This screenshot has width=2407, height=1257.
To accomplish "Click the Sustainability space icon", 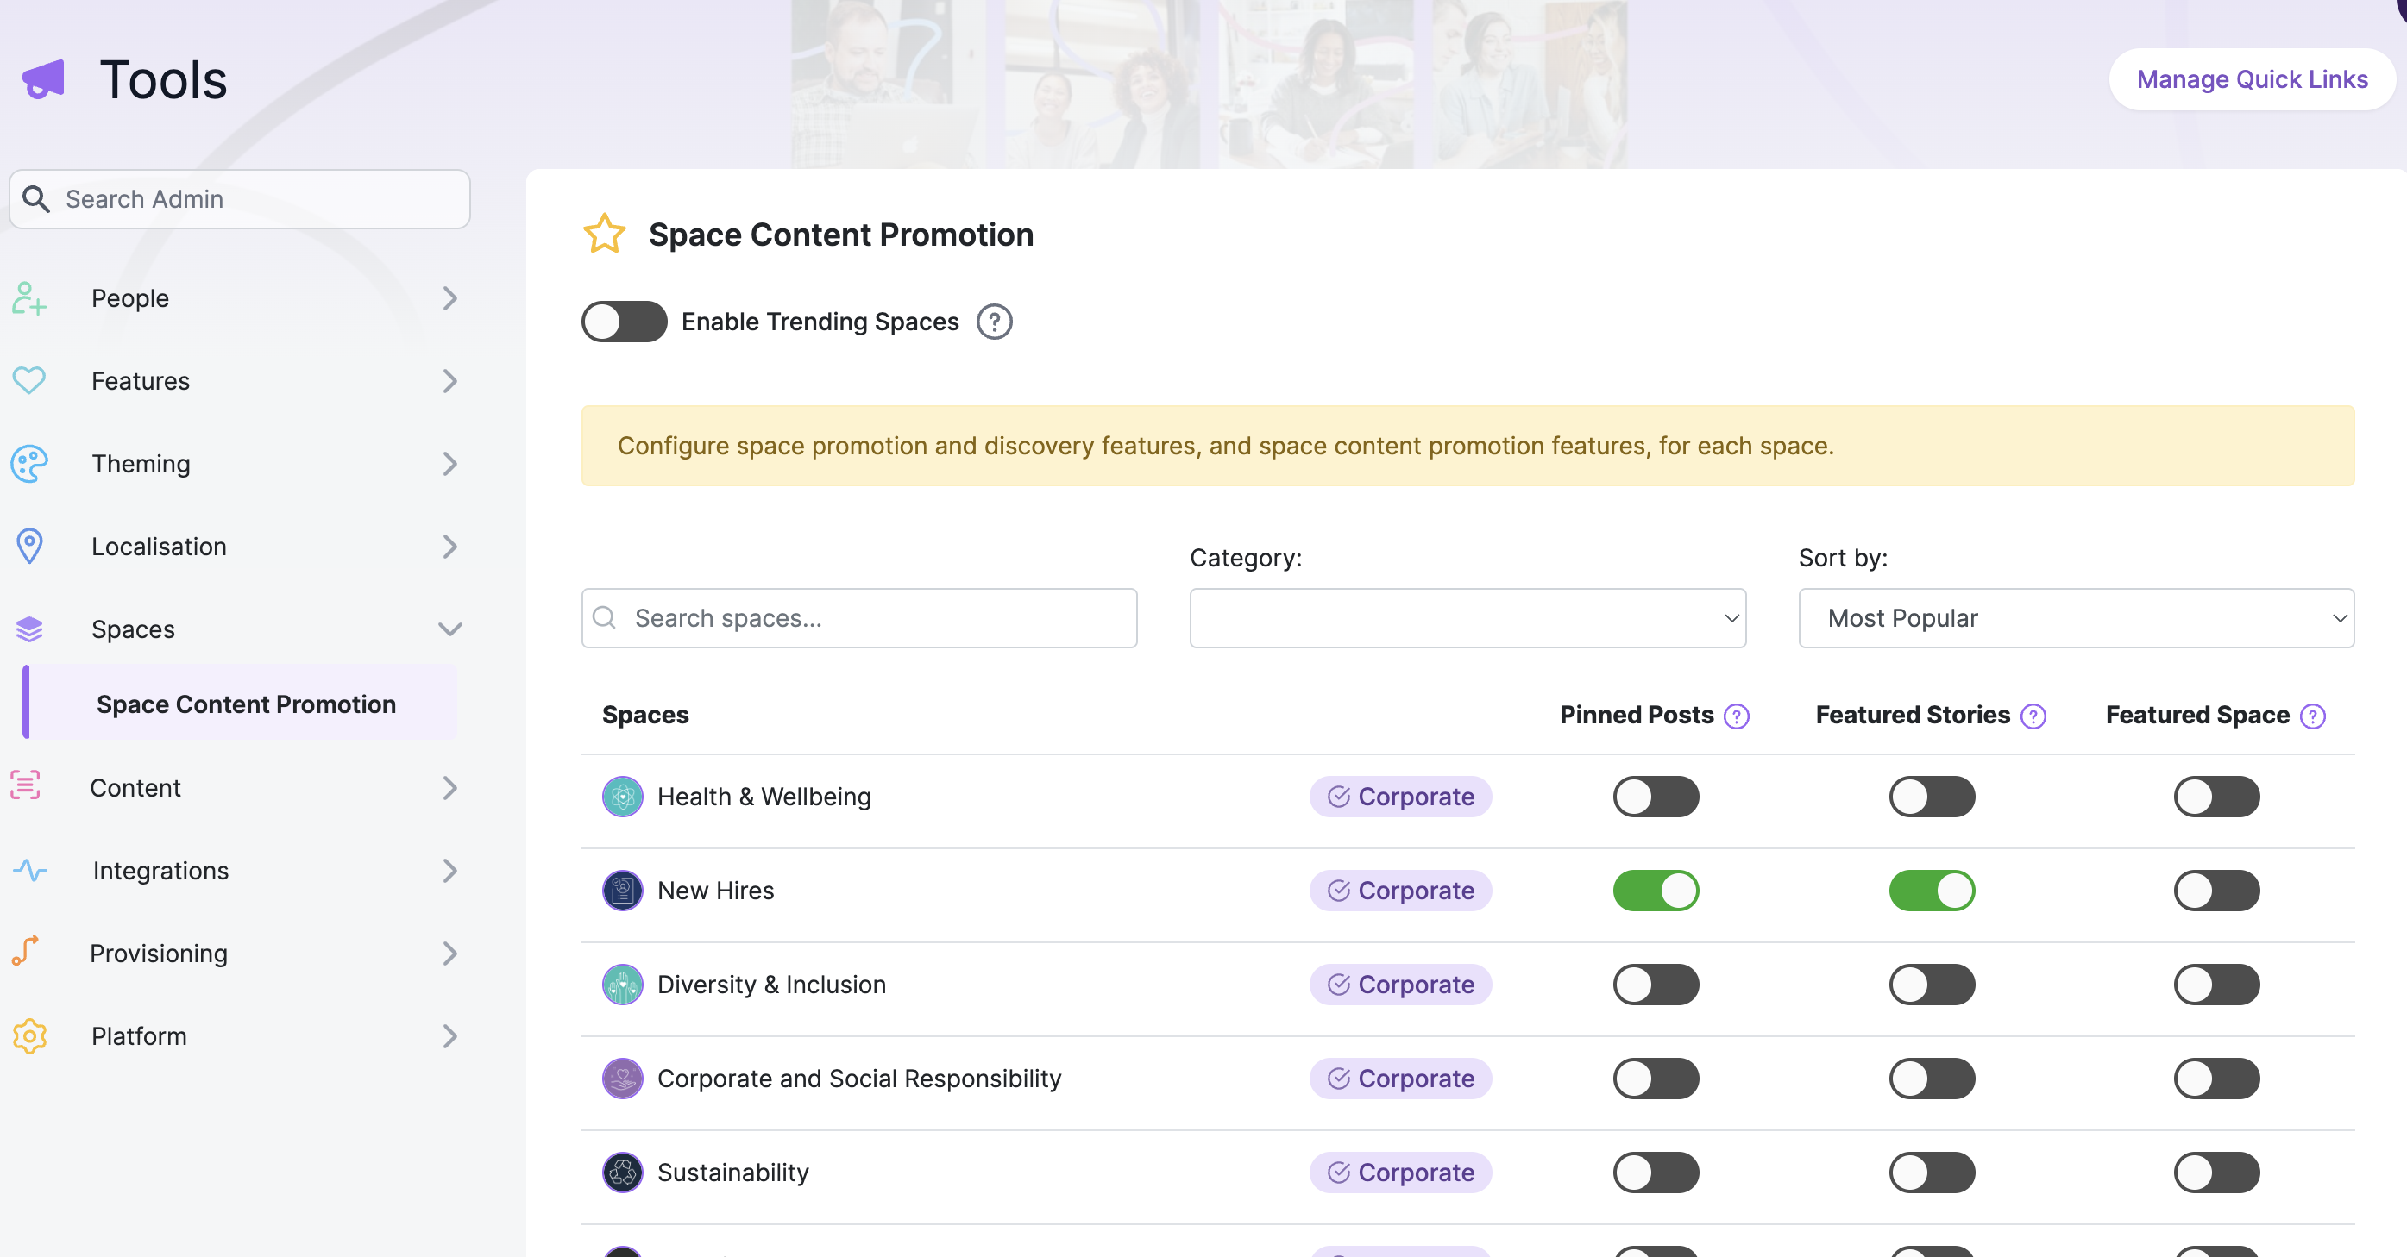I will click(x=622, y=1173).
